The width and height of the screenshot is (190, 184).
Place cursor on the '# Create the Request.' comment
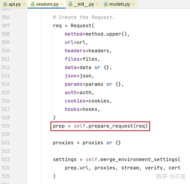coord(84,17)
